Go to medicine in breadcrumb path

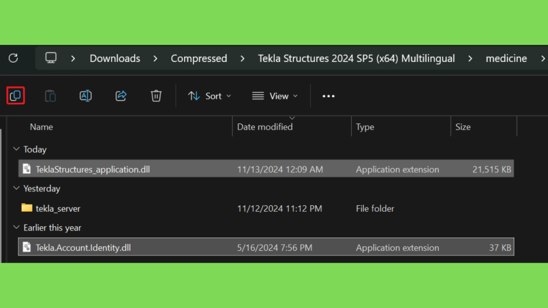point(506,58)
